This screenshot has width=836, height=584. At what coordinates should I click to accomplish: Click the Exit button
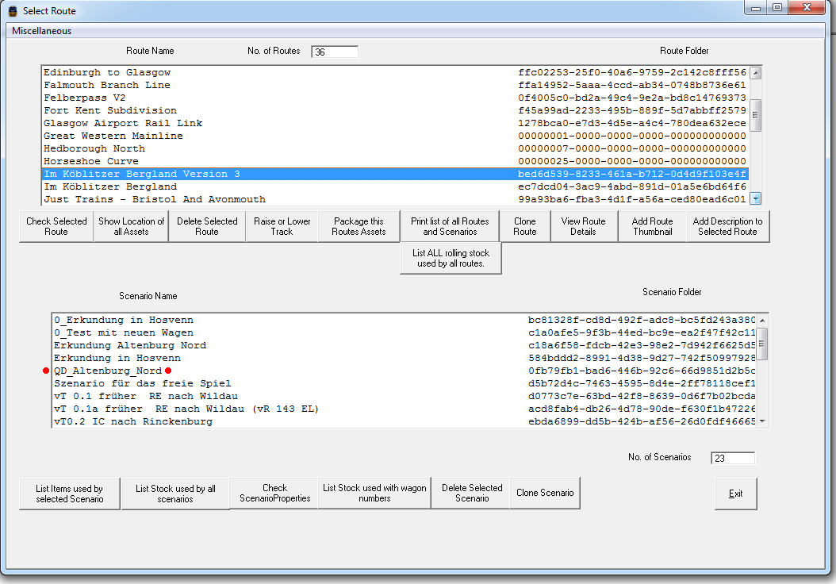[x=735, y=494]
